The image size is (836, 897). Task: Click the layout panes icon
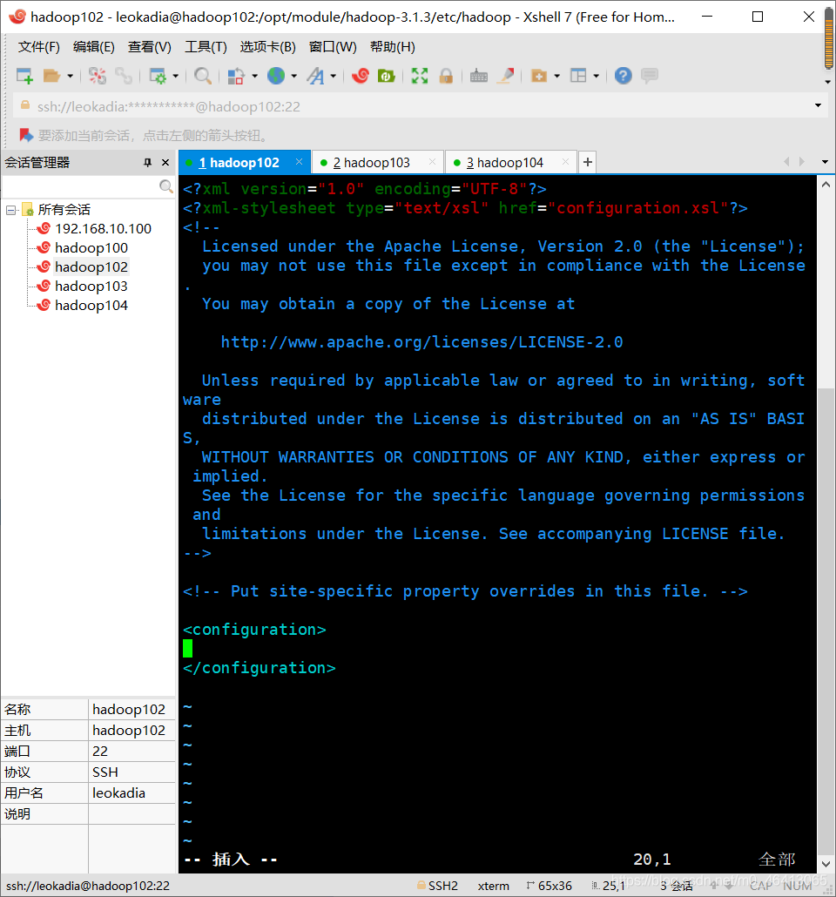(578, 76)
